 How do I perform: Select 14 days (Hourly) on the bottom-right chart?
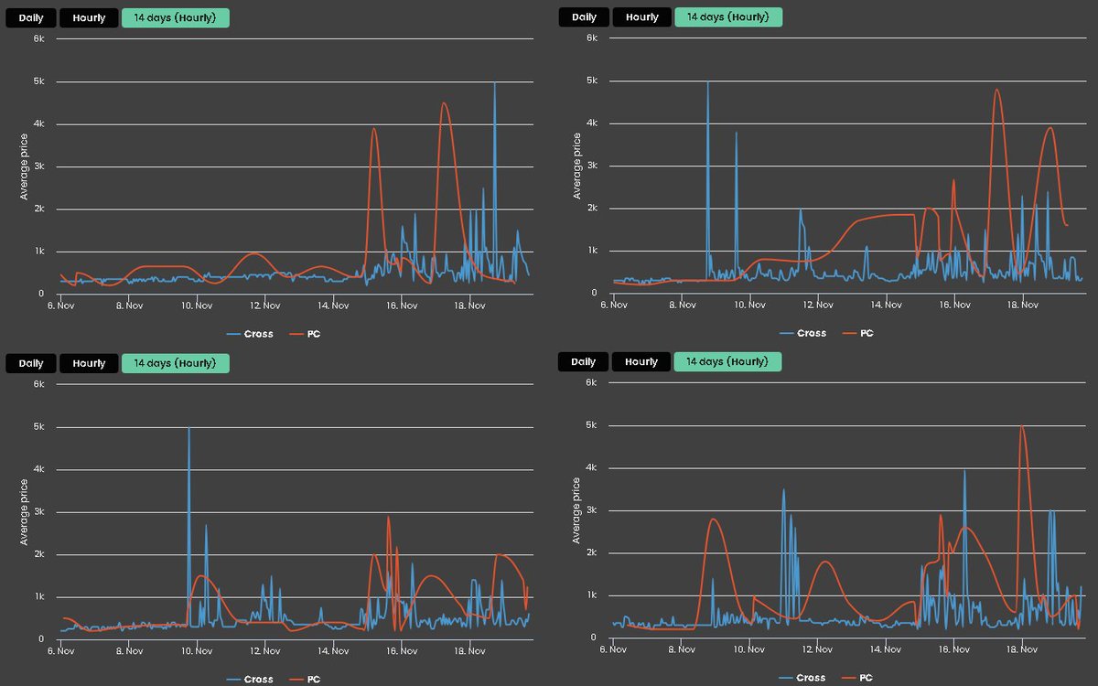tap(728, 361)
